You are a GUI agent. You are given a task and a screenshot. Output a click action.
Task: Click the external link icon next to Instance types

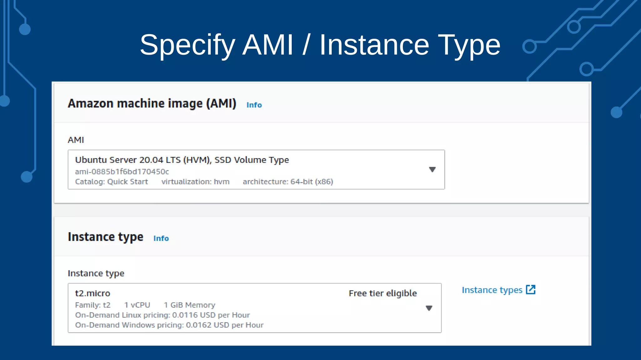click(x=531, y=290)
